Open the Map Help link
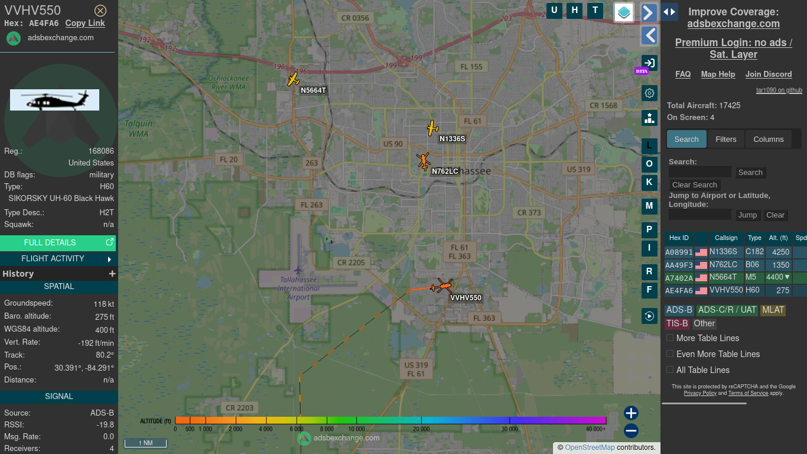The image size is (807, 454). pos(718,74)
